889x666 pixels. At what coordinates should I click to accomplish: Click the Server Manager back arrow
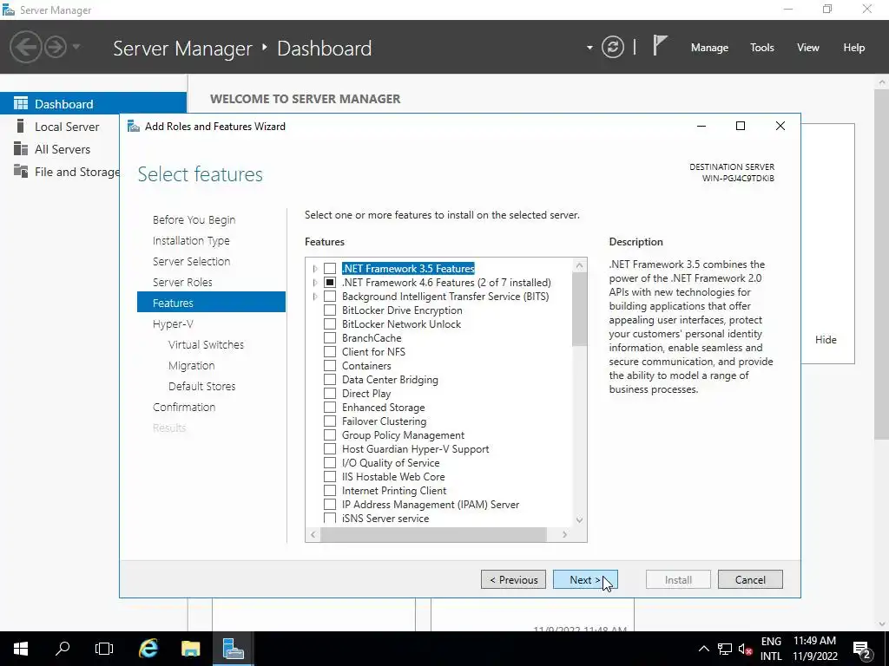coord(25,47)
